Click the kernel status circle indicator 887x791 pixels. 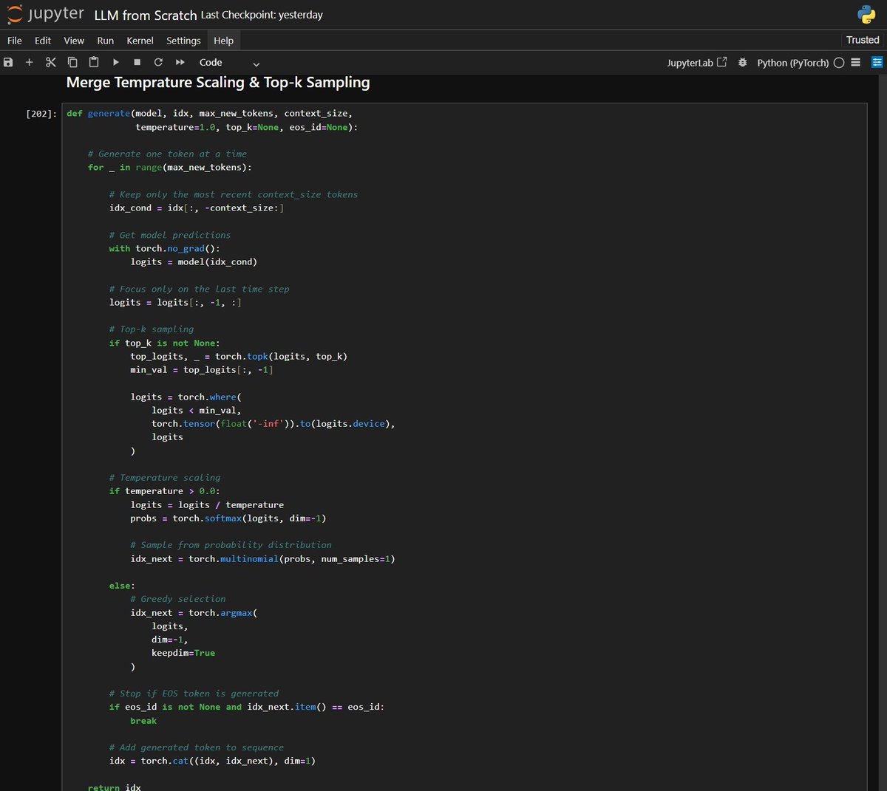[839, 63]
